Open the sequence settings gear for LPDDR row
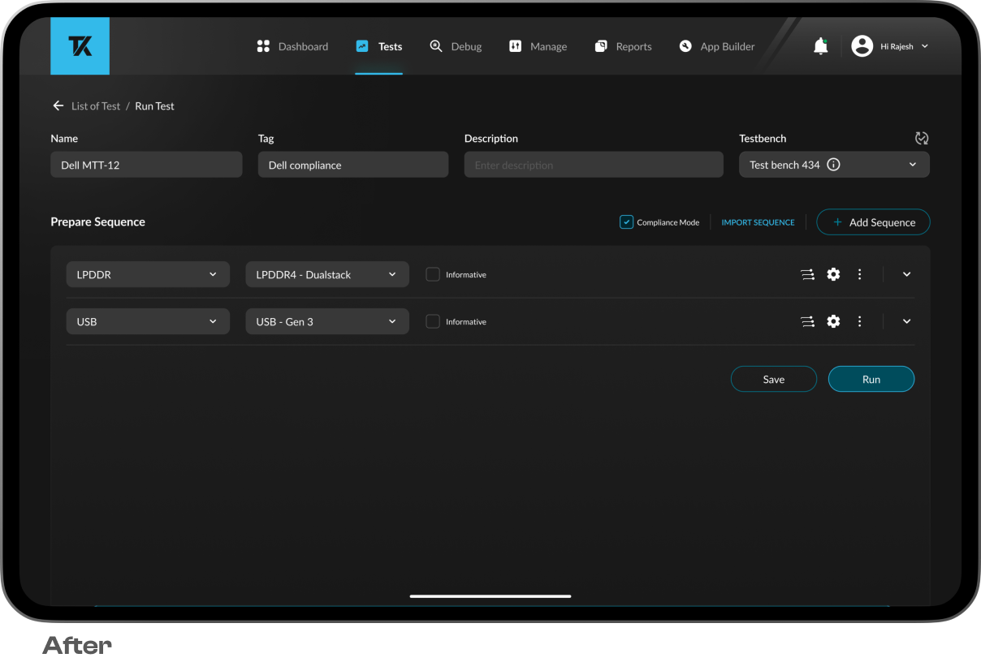Image resolution: width=981 pixels, height=662 pixels. point(833,274)
